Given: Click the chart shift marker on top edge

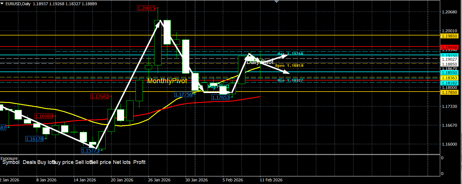Looking at the screenshot, I should (277, 1).
